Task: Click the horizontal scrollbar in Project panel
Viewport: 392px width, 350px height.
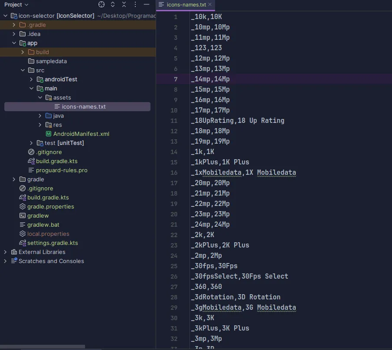Action: (42, 347)
